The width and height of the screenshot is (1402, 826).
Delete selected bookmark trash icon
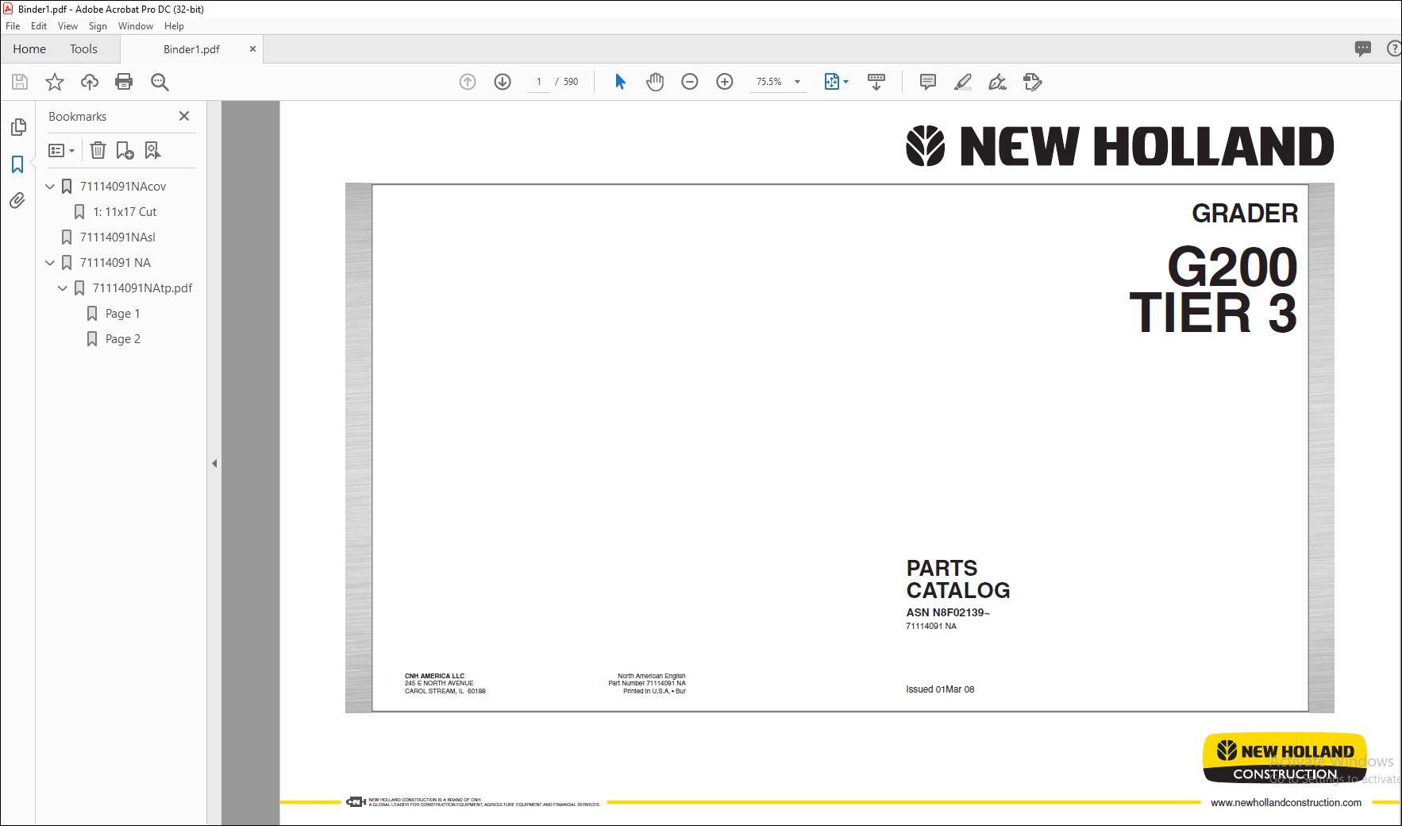point(98,150)
